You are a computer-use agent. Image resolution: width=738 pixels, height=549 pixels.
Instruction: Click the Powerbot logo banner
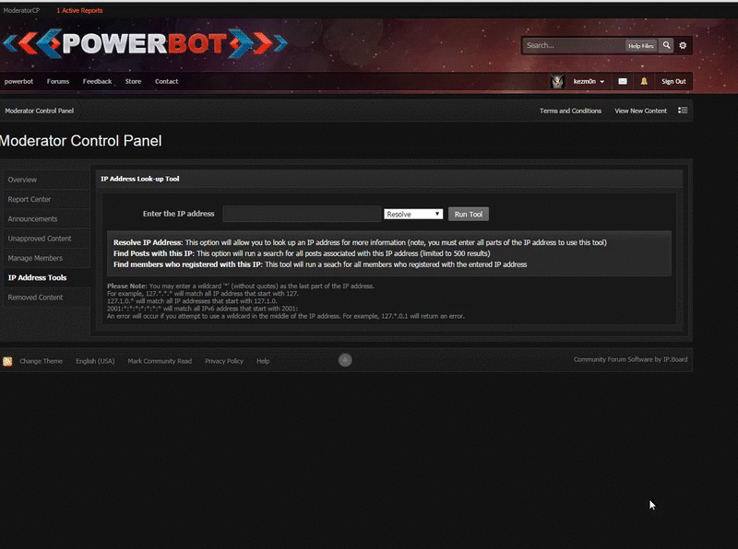pos(145,43)
